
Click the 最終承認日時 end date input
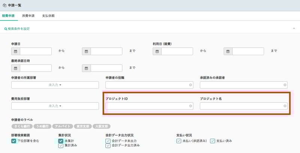(106, 68)
